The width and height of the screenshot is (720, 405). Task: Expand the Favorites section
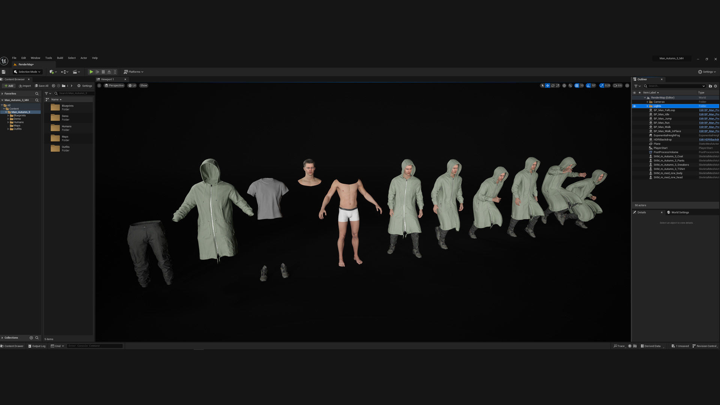2,94
